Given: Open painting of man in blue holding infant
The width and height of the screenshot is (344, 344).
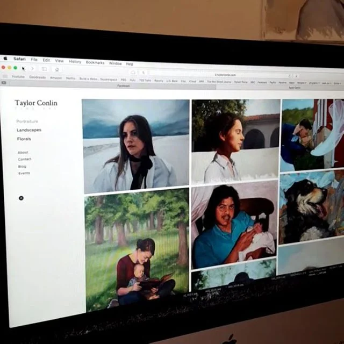Looking at the screenshot, I should tap(234, 225).
